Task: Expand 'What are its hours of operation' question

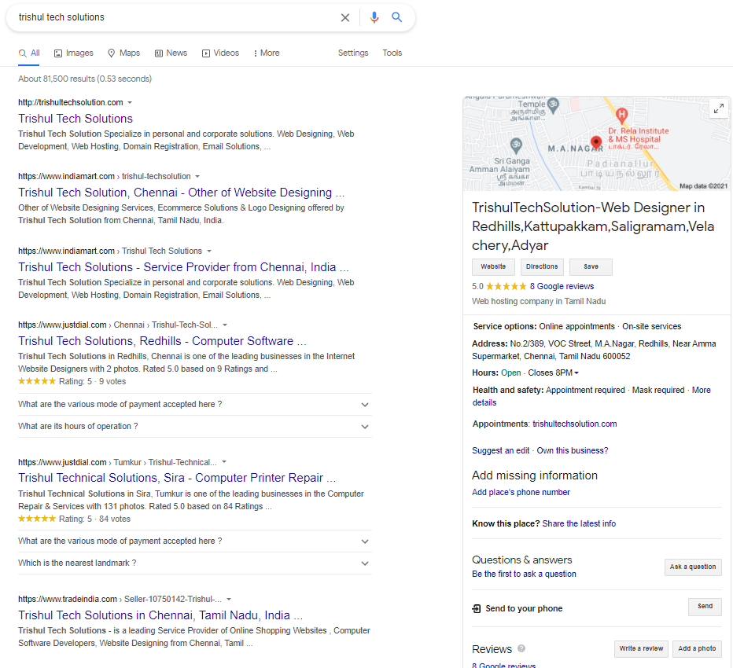Action: coord(194,427)
